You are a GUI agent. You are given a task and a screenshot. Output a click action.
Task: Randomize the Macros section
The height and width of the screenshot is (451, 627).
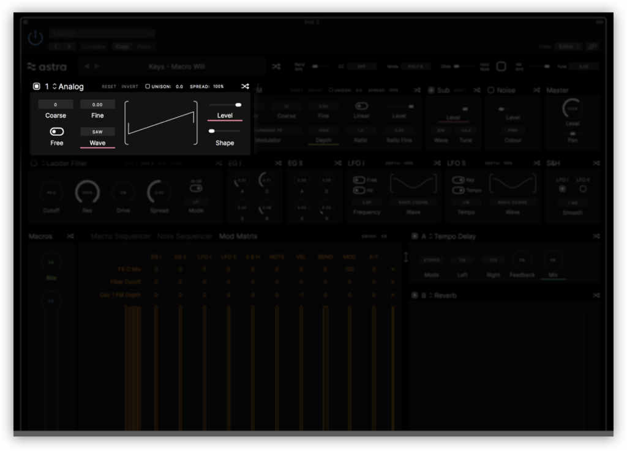pos(70,236)
